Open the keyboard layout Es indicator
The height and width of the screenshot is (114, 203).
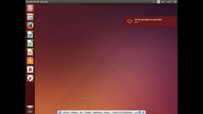[159, 2]
